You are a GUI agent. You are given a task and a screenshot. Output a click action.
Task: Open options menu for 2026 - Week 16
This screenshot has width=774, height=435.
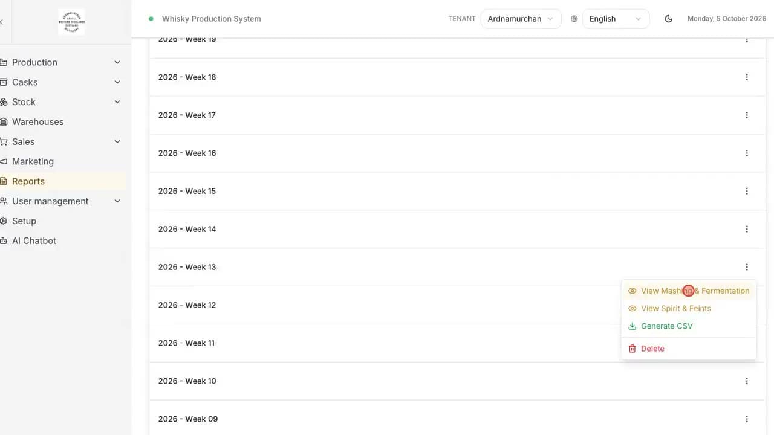pyautogui.click(x=747, y=153)
